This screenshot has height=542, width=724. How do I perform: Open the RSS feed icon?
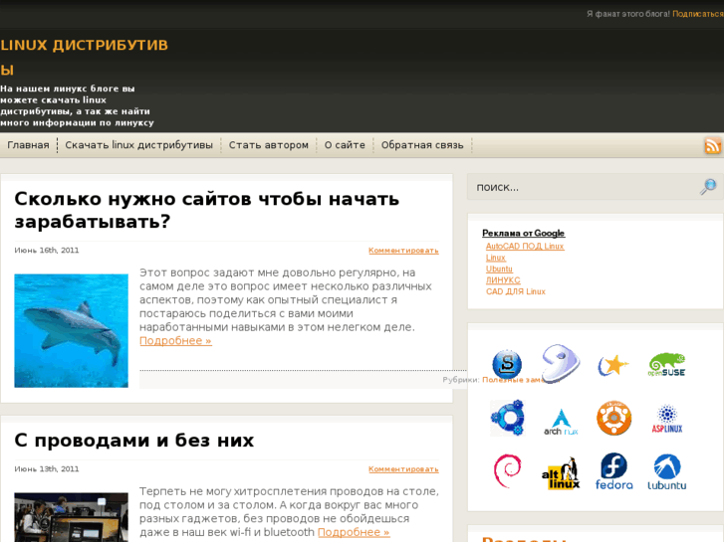point(712,145)
